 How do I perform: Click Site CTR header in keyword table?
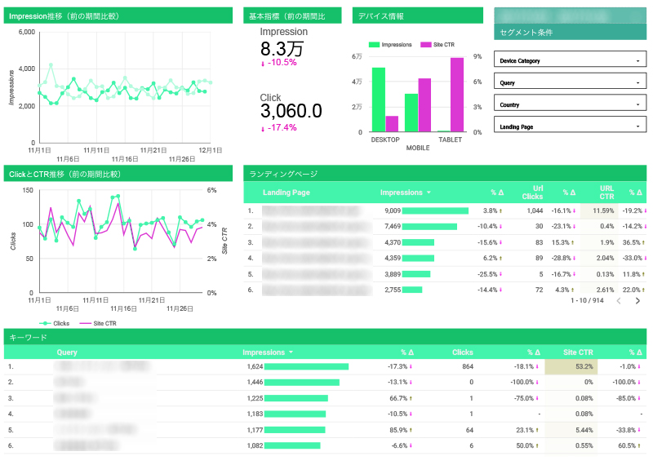578,352
